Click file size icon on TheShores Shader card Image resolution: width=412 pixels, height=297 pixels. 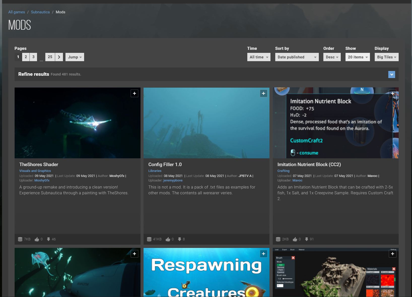click(20, 239)
